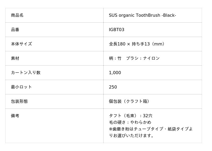Select the SUS organic ToothBrush -Black- text

(142, 15)
